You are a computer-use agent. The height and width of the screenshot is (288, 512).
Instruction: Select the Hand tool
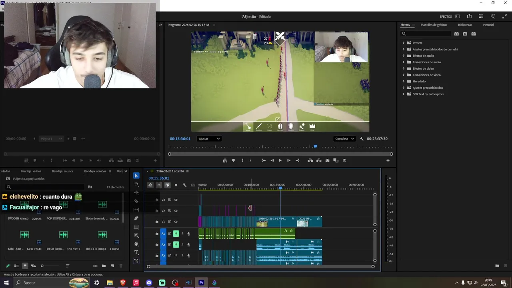point(136,244)
